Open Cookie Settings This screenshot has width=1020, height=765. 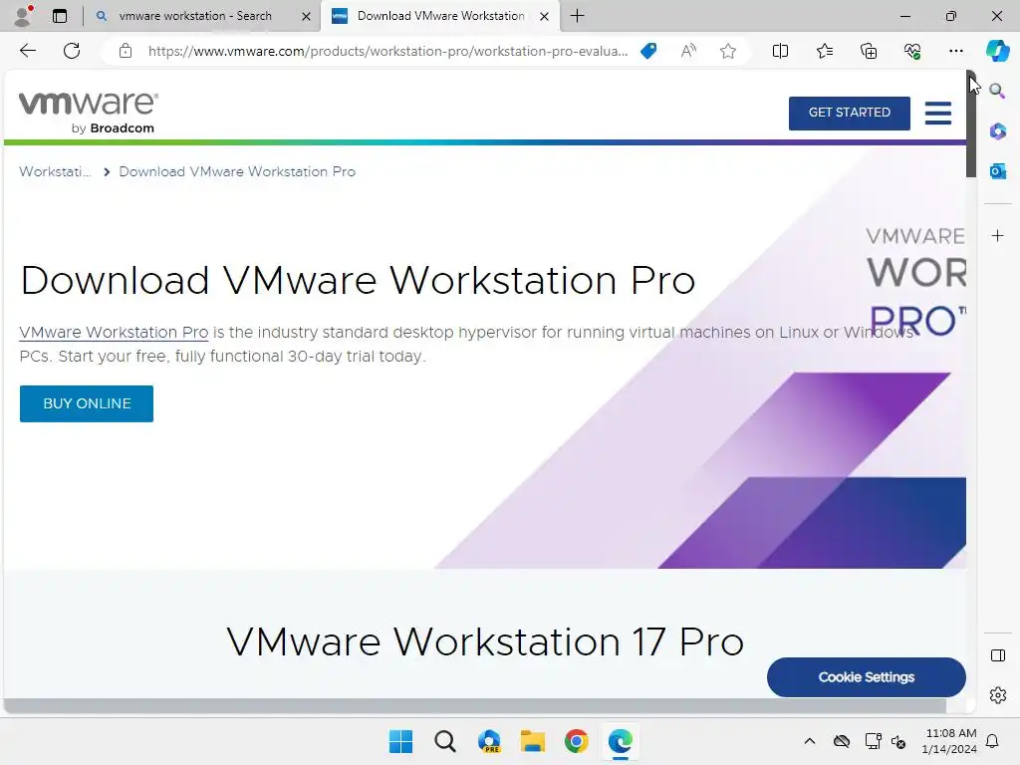point(866,677)
